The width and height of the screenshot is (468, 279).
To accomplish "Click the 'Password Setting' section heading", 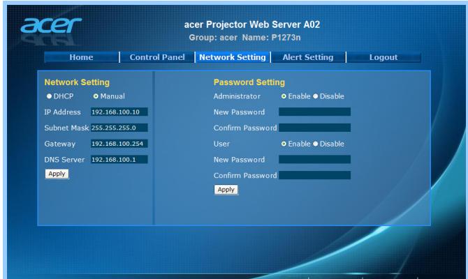I will tap(249, 82).
